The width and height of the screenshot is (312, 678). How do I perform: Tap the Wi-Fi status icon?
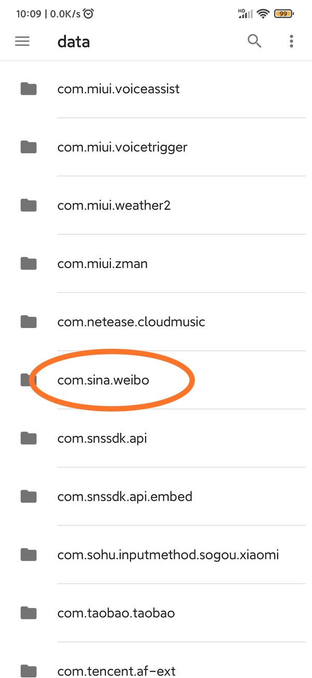click(264, 14)
